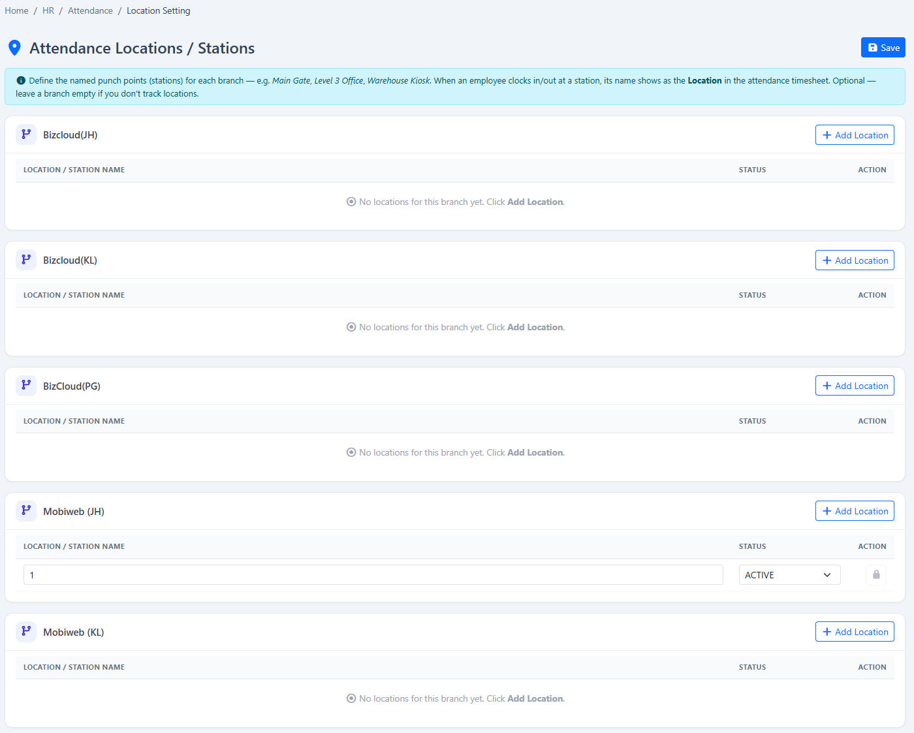The width and height of the screenshot is (914, 733).
Task: Add Location for Mobiweb (KL) branch
Action: click(855, 632)
